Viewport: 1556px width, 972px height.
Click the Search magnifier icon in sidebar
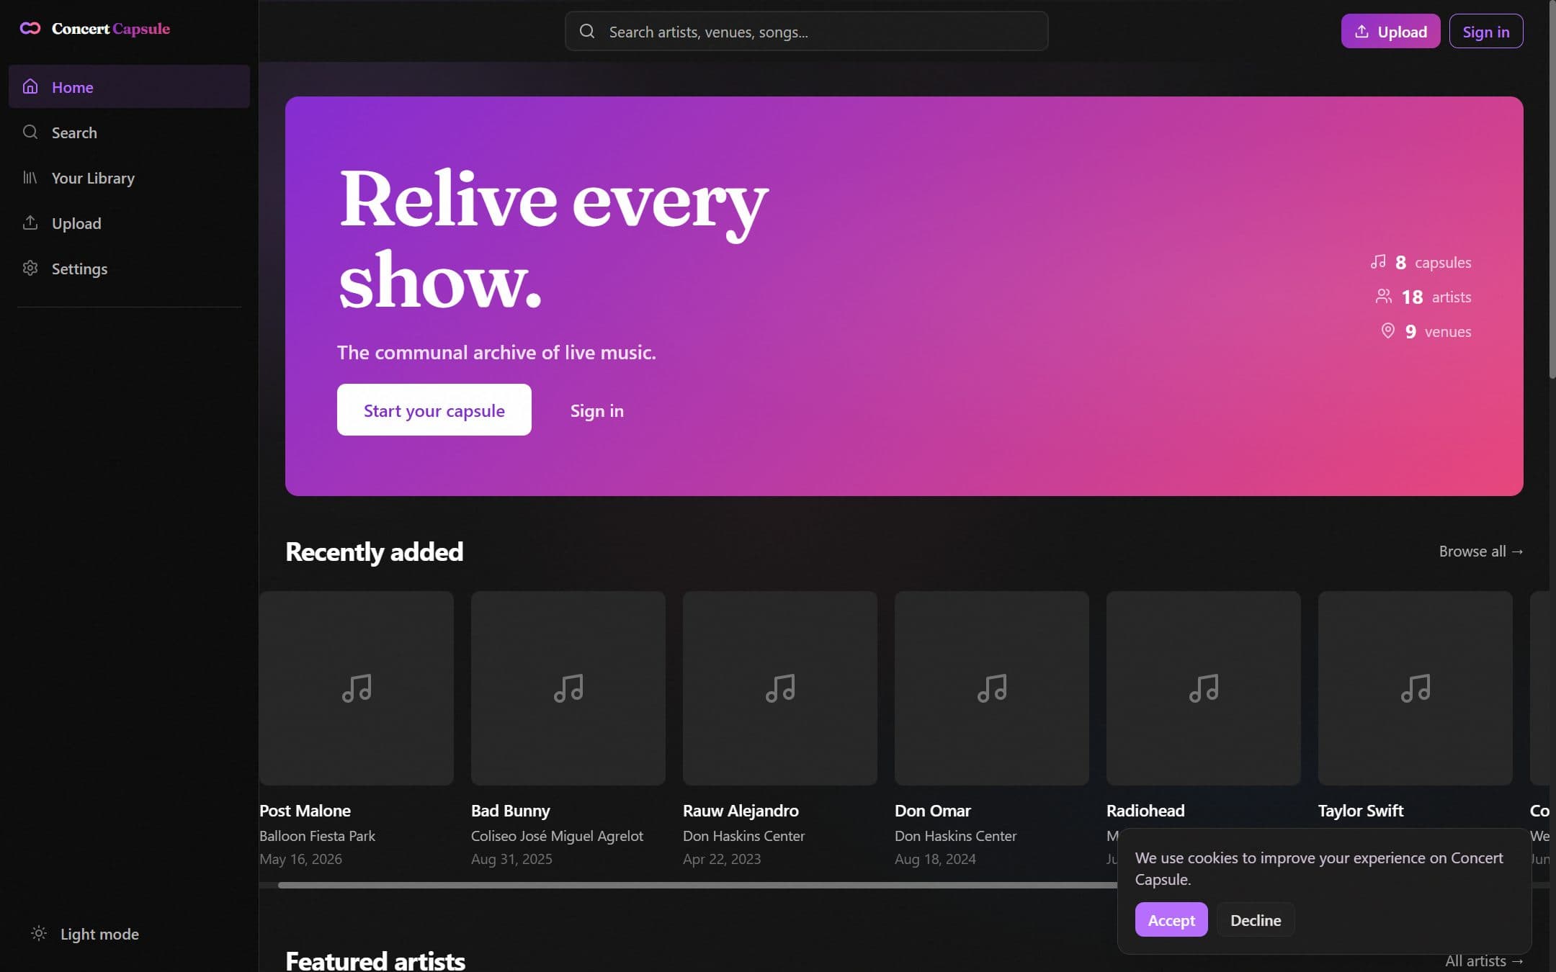point(30,132)
